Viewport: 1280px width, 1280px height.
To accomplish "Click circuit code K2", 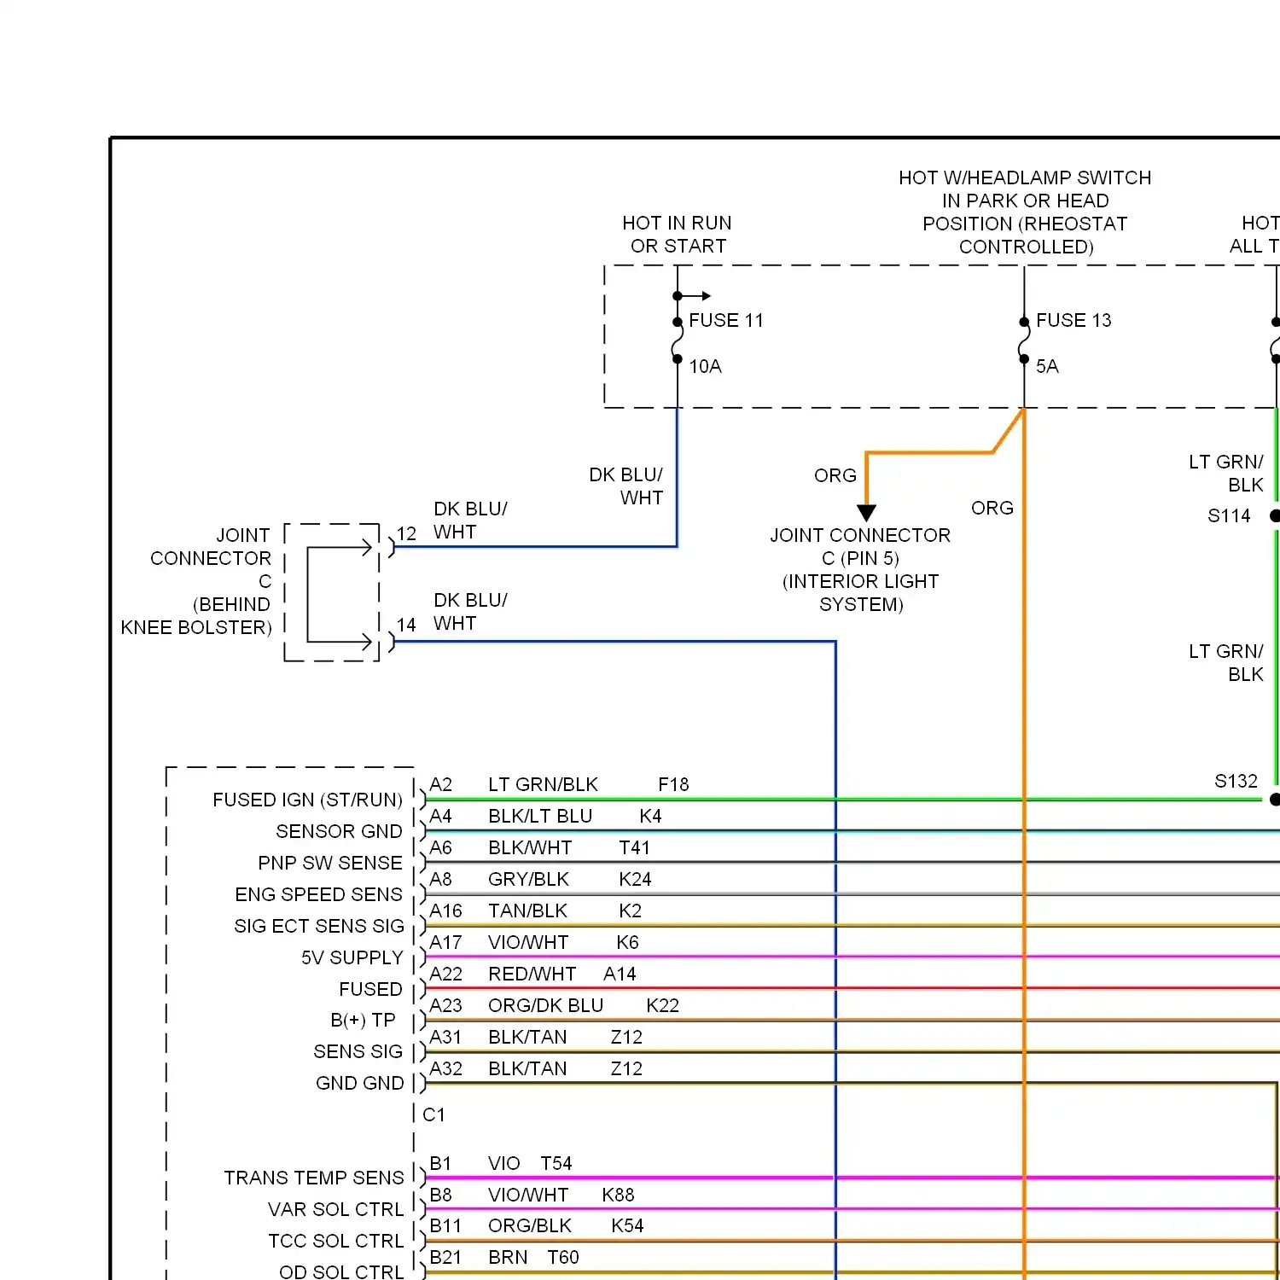I will click(x=630, y=911).
